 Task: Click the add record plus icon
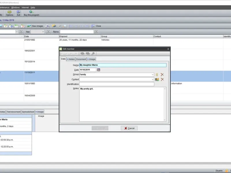pyautogui.click(x=11, y=26)
